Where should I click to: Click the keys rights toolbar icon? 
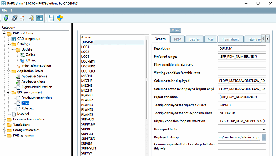pos(31,18)
